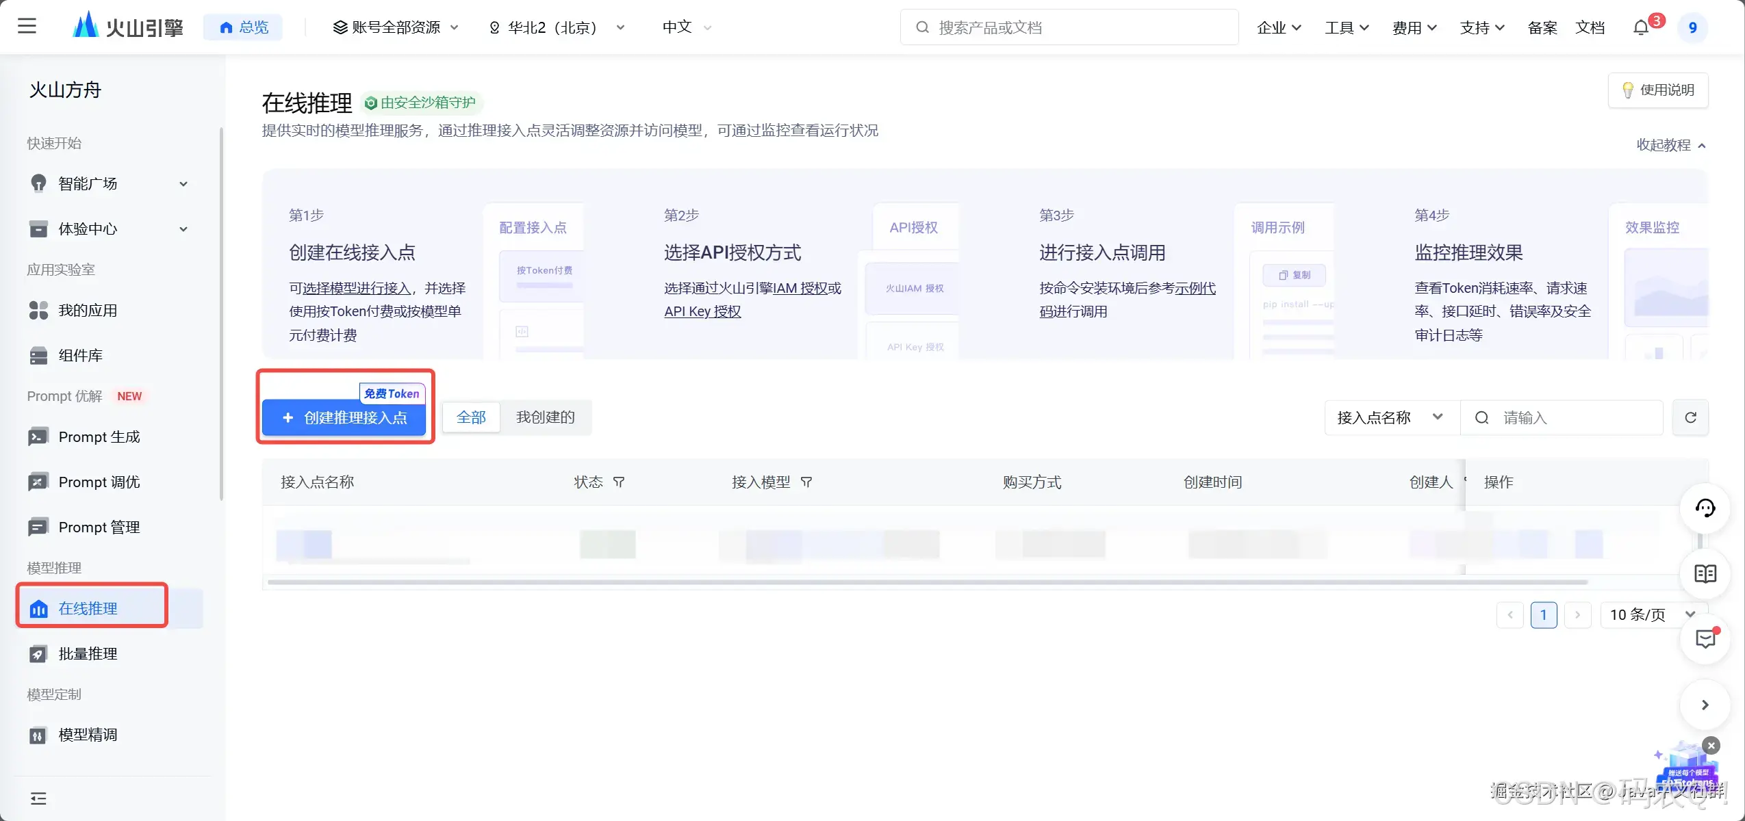This screenshot has height=821, width=1745.
Task: Open the hamburger navigation menu
Action: (27, 27)
